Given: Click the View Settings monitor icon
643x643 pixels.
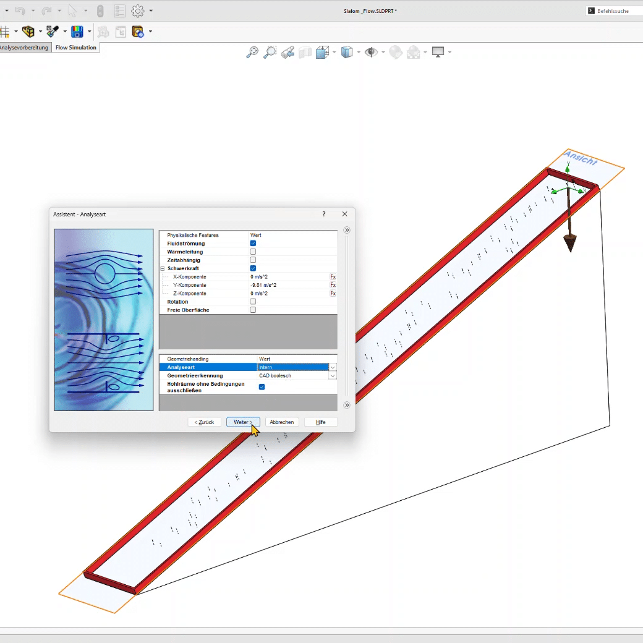Looking at the screenshot, I should tap(438, 53).
